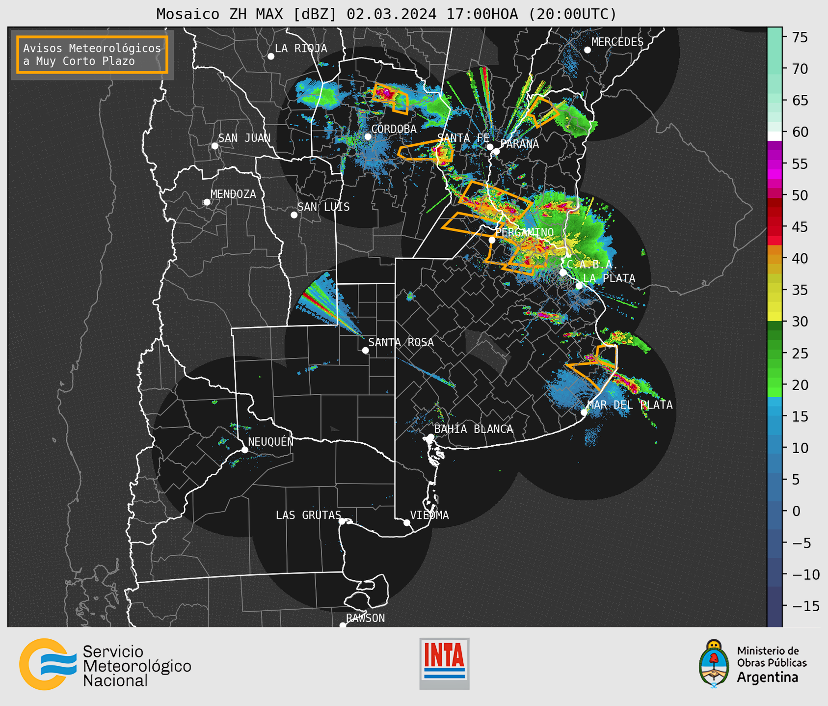The image size is (828, 706).
Task: Click the Santa Fe city marker dot
Action: (x=490, y=147)
